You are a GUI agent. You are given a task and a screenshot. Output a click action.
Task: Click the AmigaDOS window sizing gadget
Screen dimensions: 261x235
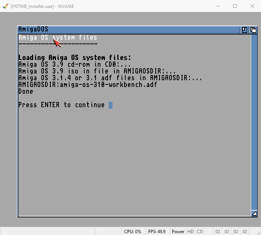click(x=254, y=214)
